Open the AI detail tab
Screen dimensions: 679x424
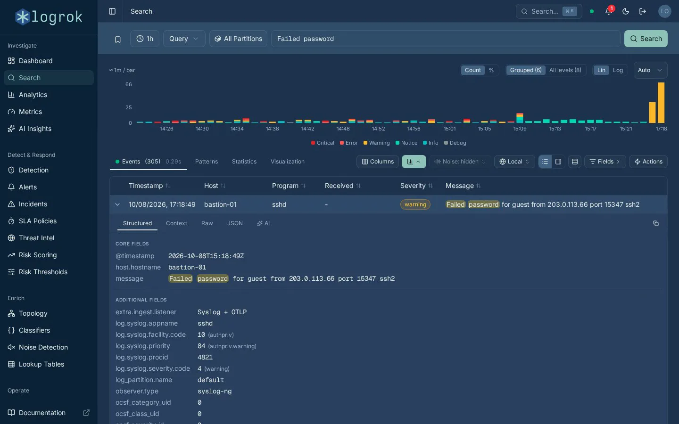point(264,223)
